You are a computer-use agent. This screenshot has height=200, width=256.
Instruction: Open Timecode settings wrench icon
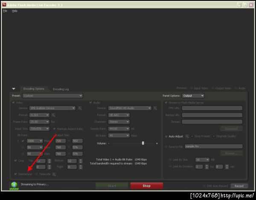[54, 174]
